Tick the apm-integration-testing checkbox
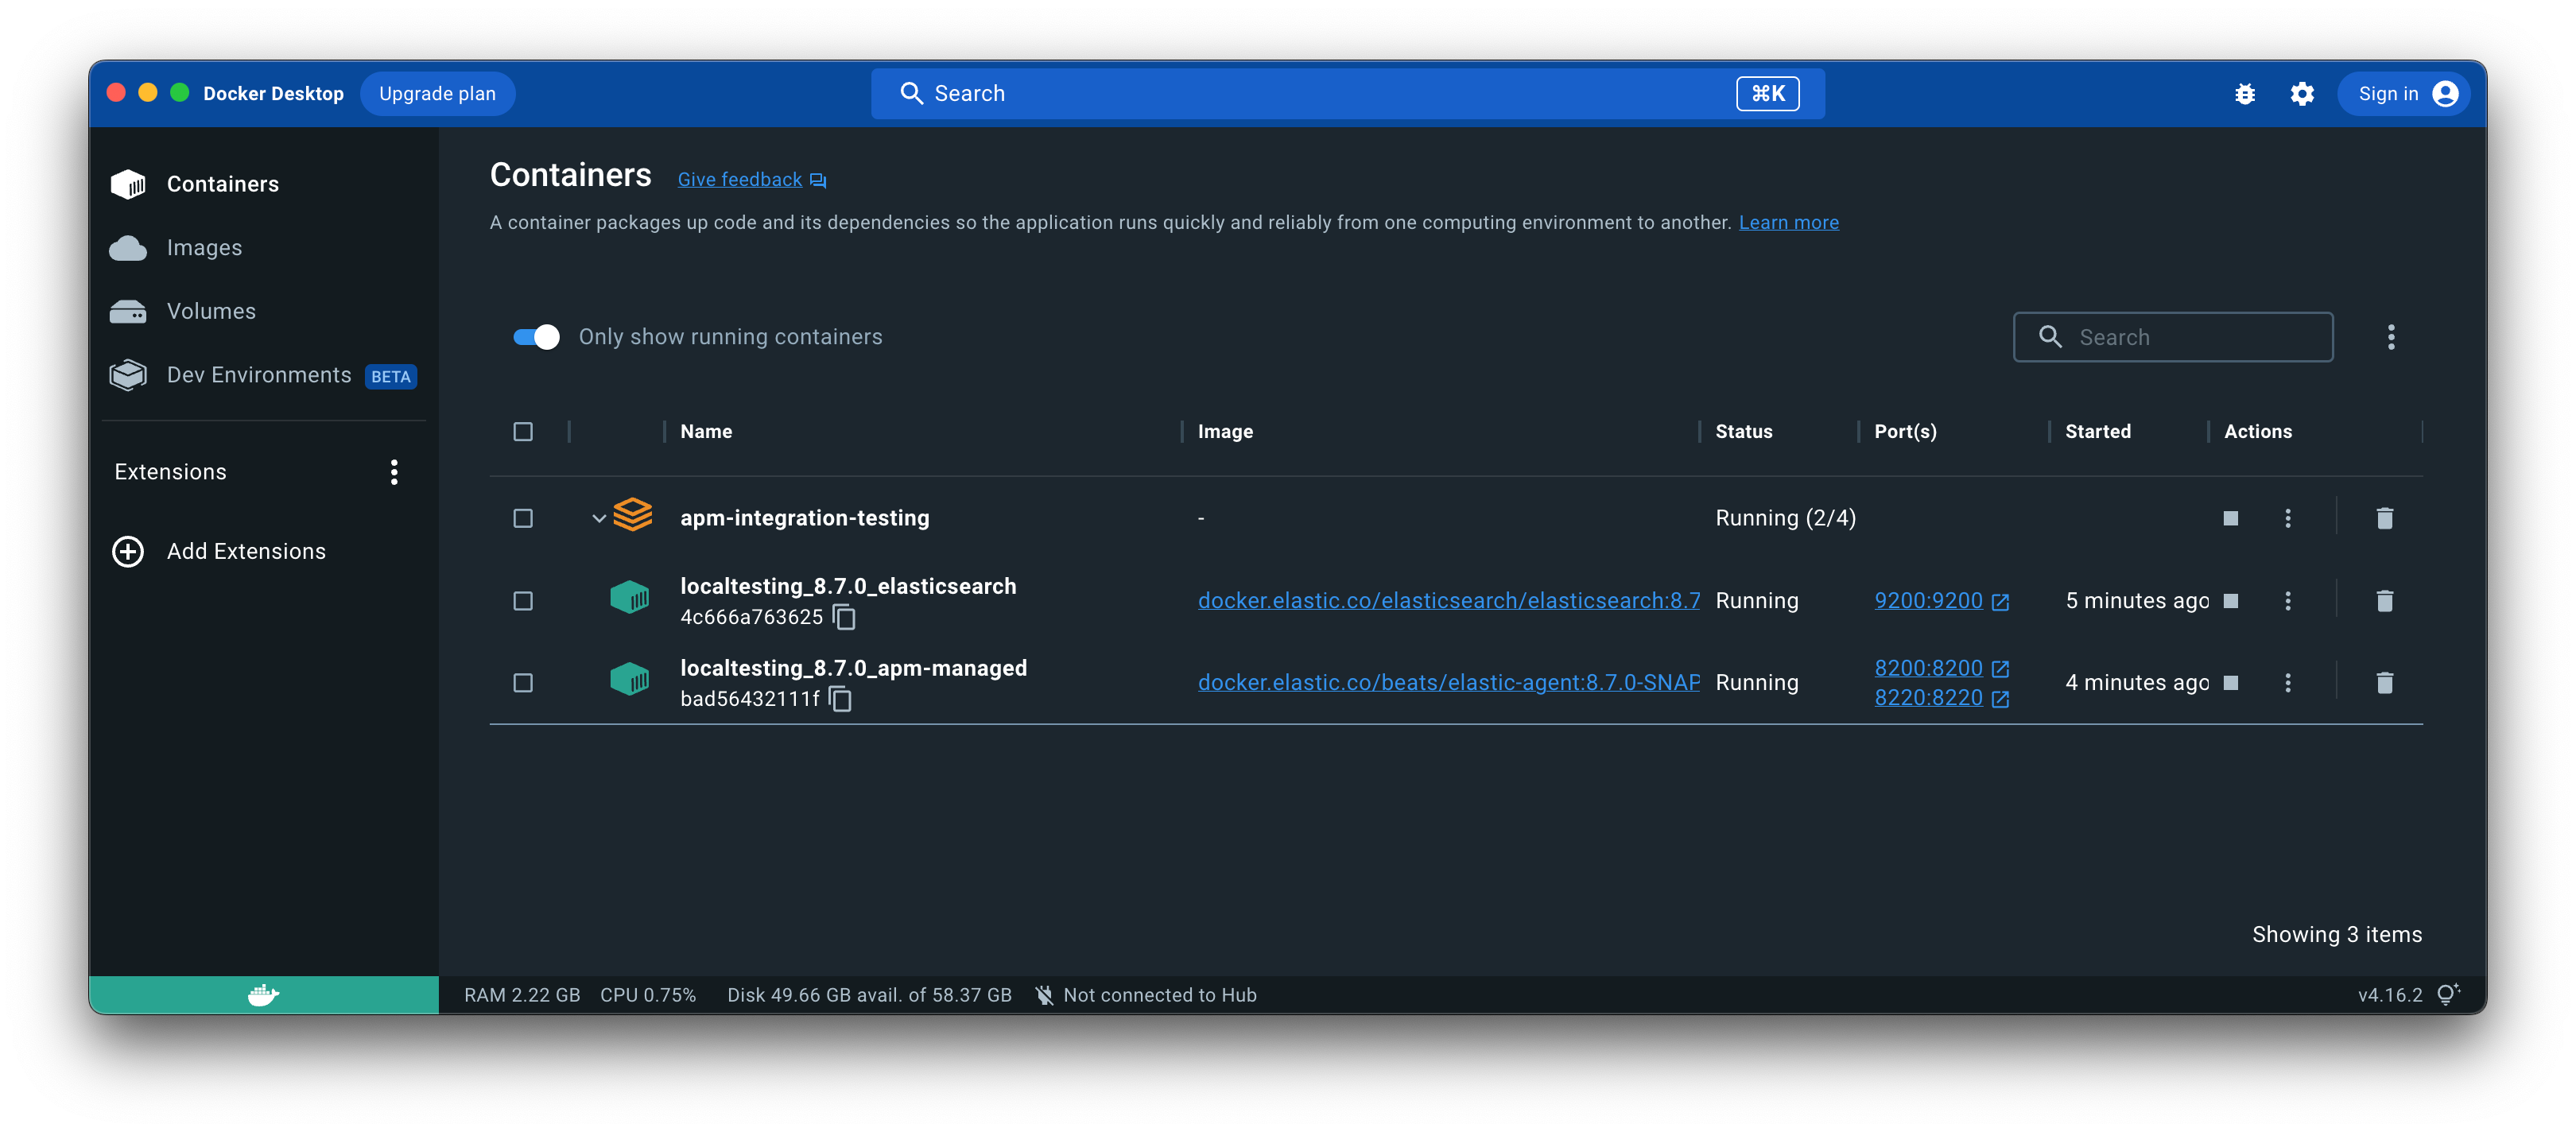 tap(523, 518)
